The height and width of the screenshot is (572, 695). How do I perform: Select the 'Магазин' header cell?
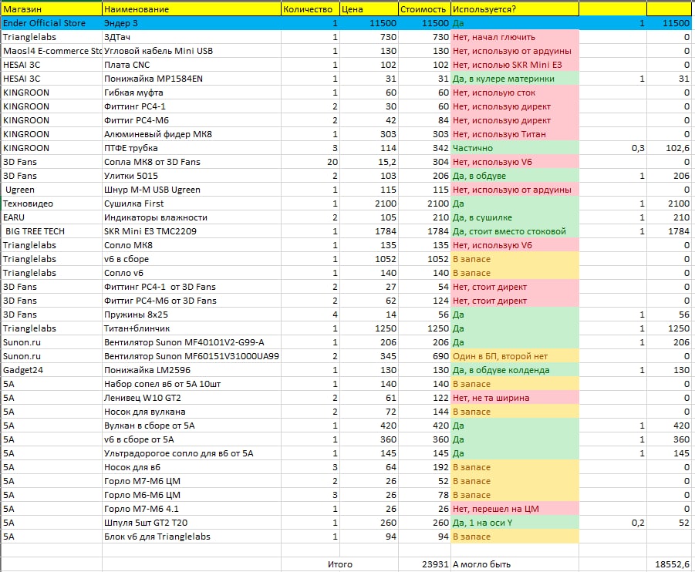click(52, 9)
